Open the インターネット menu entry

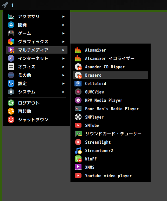[37, 58]
